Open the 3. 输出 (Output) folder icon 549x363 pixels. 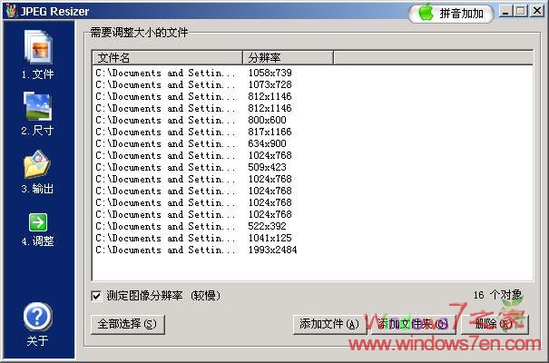point(37,165)
